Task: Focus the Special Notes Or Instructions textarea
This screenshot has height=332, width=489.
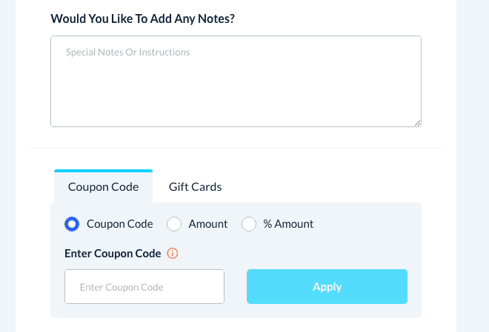Action: tap(236, 81)
